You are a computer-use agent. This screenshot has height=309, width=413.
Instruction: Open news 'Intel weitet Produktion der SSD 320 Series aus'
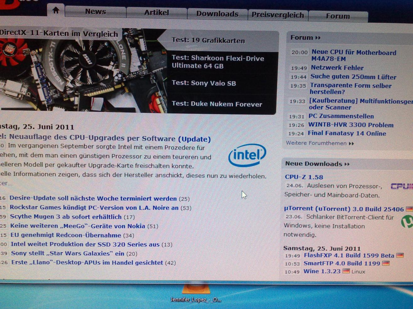tap(85, 244)
